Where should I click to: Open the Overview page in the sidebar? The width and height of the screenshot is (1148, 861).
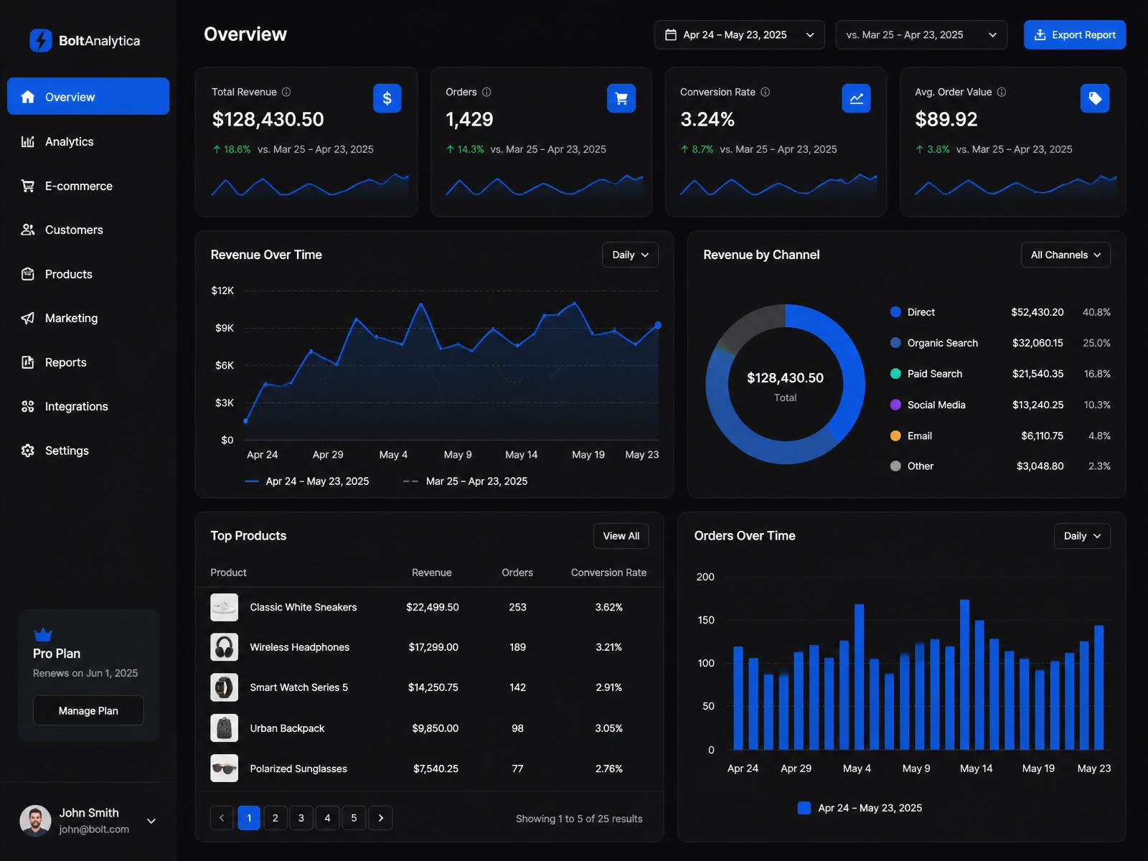88,97
